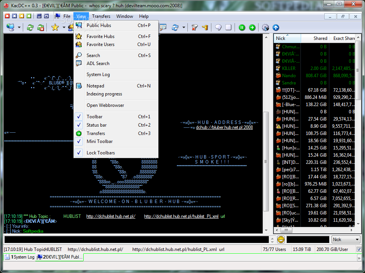Select Indexing progress menu entry
Viewport: 365px width, 273px height.
click(116, 94)
